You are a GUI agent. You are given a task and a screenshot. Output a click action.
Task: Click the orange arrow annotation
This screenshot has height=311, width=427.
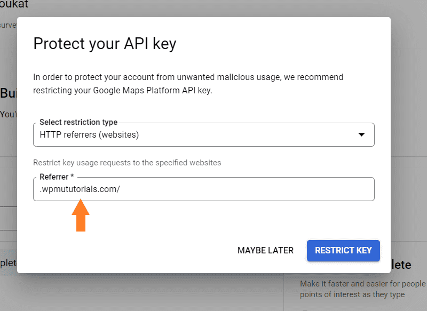point(81,215)
